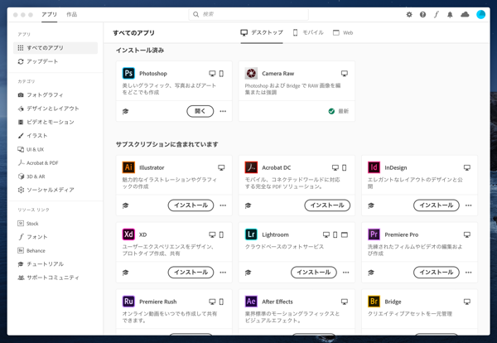
Task: Click the cloud sync status icon
Action: coord(465,15)
